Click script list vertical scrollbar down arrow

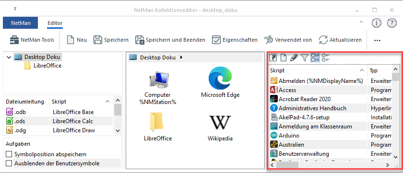(x=395, y=157)
